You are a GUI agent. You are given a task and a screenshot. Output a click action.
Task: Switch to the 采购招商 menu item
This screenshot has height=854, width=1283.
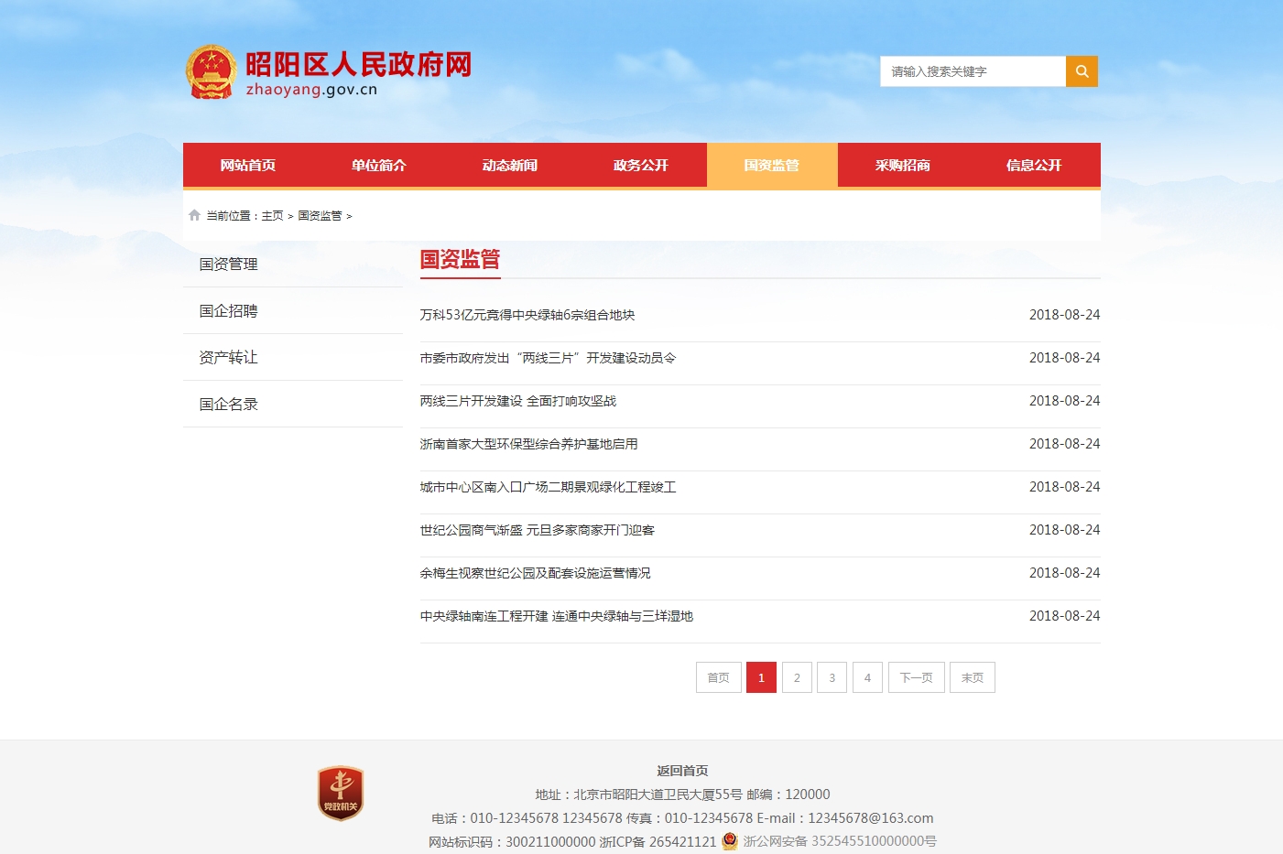coord(902,166)
